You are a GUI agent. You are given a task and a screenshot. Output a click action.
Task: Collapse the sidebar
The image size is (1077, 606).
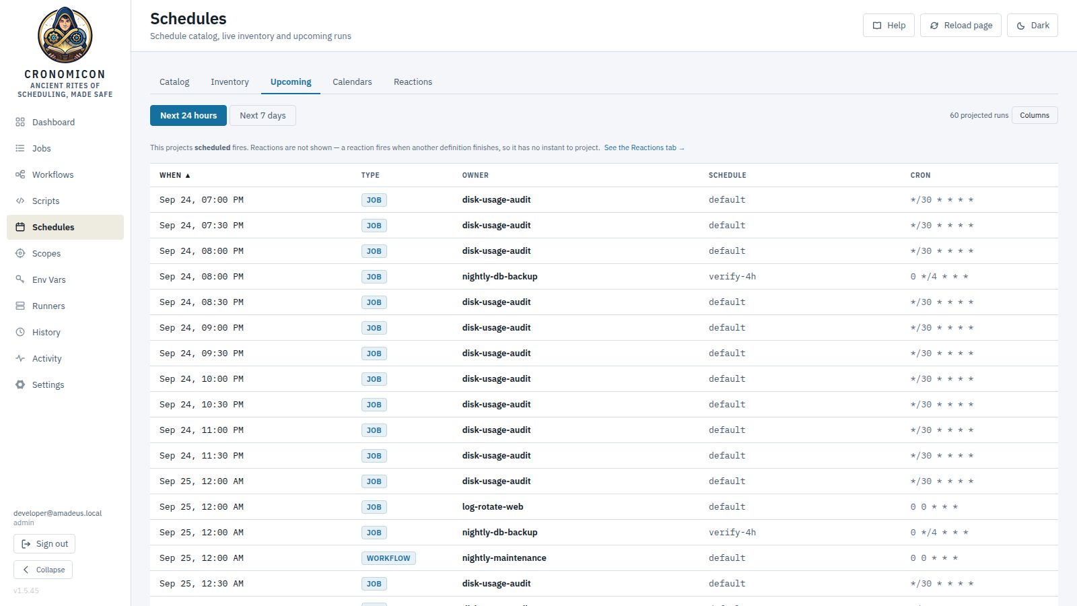pyautogui.click(x=43, y=570)
